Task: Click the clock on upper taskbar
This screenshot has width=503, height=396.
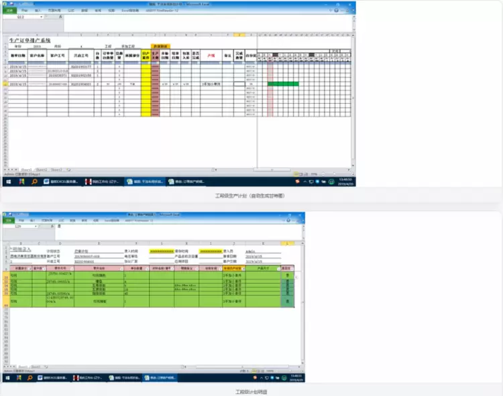Action: (x=345, y=182)
